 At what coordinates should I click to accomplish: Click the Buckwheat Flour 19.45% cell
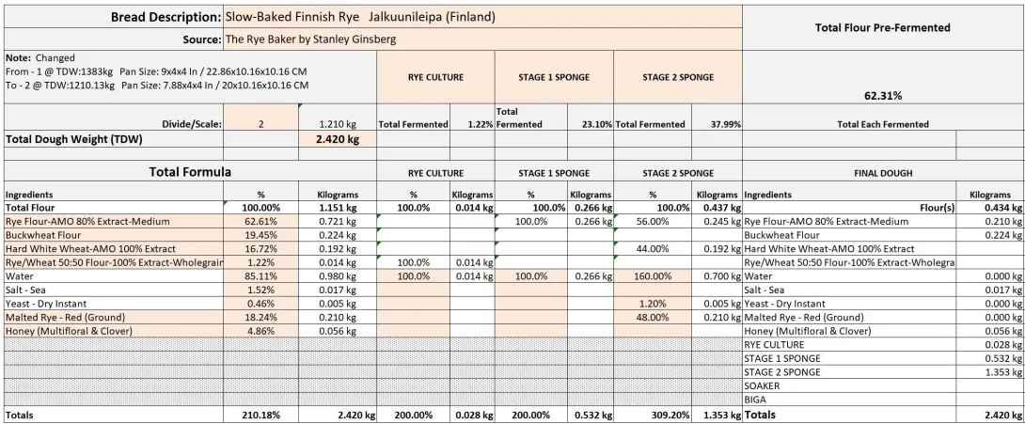click(x=260, y=235)
